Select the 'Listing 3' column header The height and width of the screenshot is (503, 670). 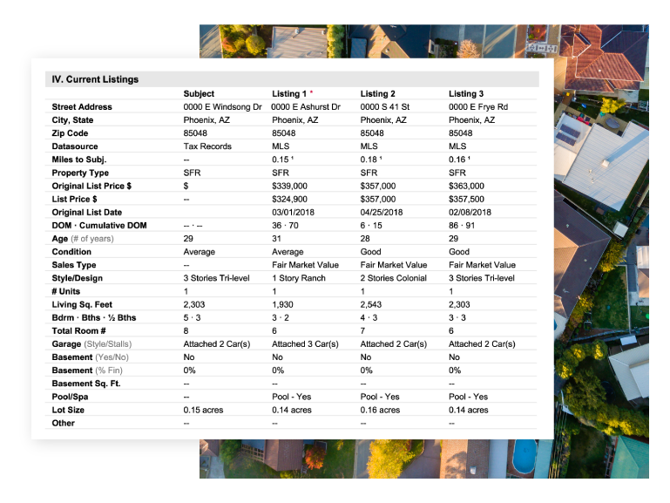click(466, 93)
